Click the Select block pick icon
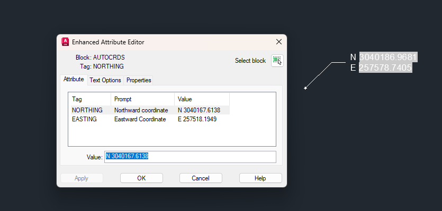The height and width of the screenshot is (211, 442). (x=277, y=61)
